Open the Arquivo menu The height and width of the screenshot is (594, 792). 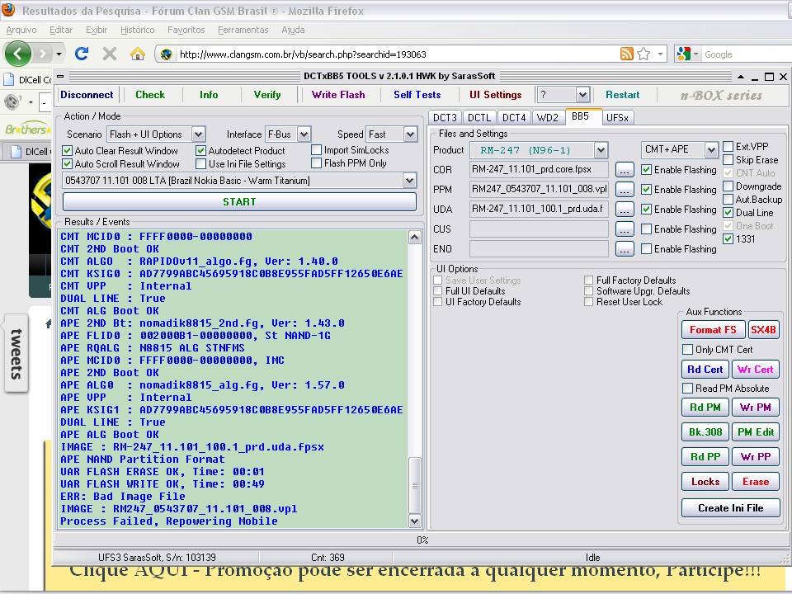[21, 30]
